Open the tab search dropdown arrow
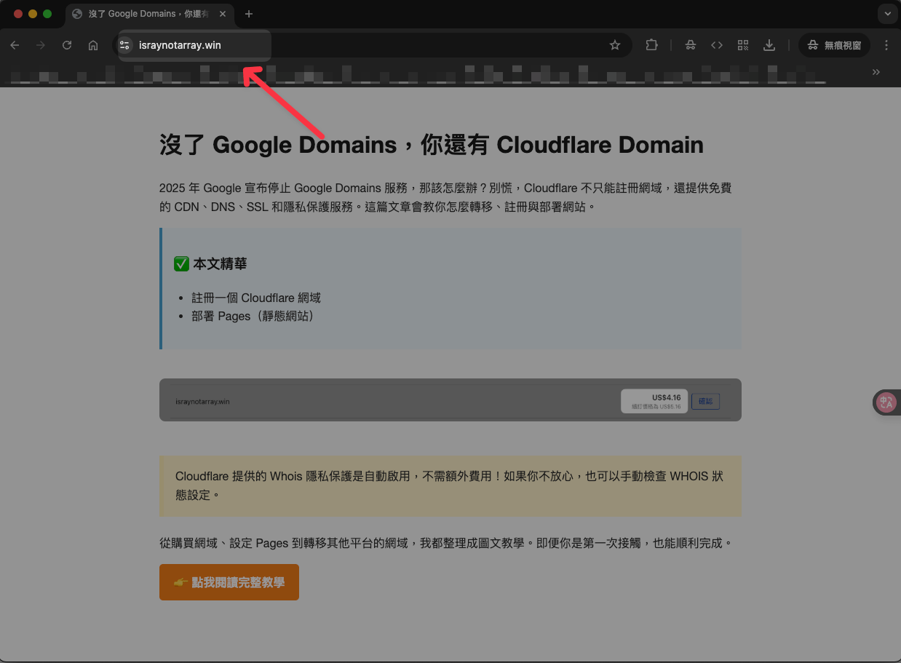Image resolution: width=901 pixels, height=663 pixels. (886, 14)
